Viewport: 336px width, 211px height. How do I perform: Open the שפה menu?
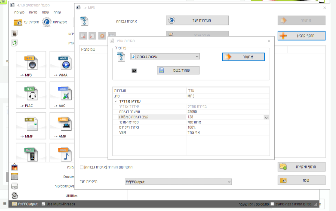tap(45, 12)
